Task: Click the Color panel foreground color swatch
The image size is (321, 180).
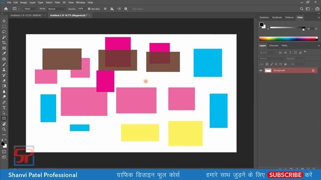Action: pyautogui.click(x=261, y=24)
